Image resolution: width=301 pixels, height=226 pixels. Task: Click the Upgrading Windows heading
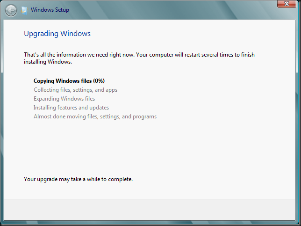pyautogui.click(x=57, y=34)
